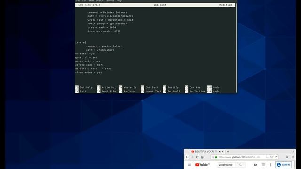The height and width of the screenshot is (169, 301).
Task: Click the 'To Spell' nano shortcut label
Action: click(174, 91)
